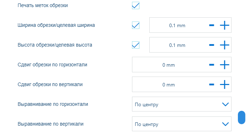Decrease Ширина обрезки value with minus icon
This screenshot has width=246, height=133.
(212, 25)
